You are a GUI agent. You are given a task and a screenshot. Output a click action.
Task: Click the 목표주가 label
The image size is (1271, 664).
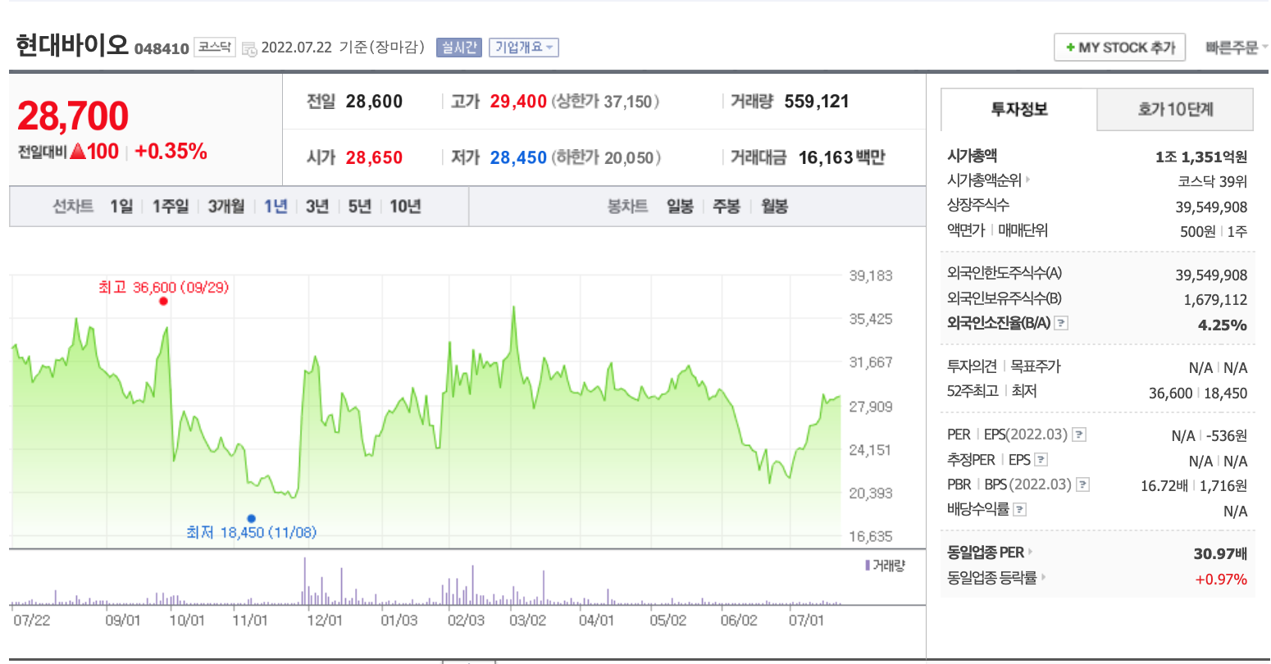click(x=1036, y=366)
